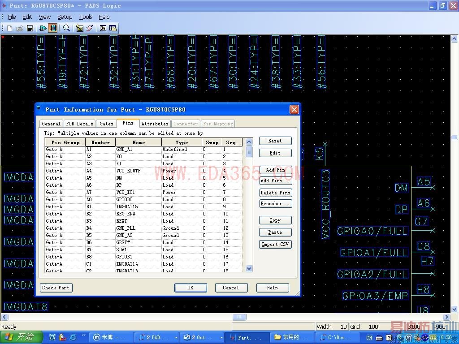Select the Edit Gate toolbar icon

point(43,28)
